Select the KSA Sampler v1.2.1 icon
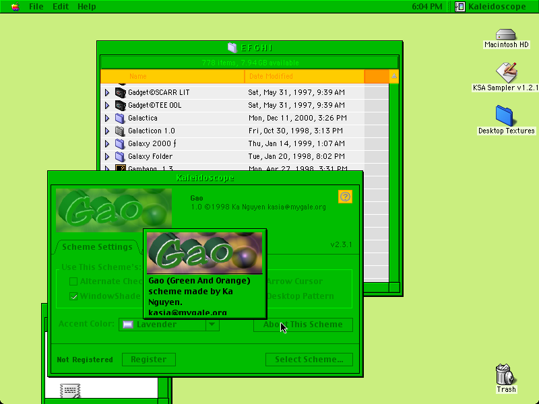This screenshot has width=539, height=404. tap(507, 72)
